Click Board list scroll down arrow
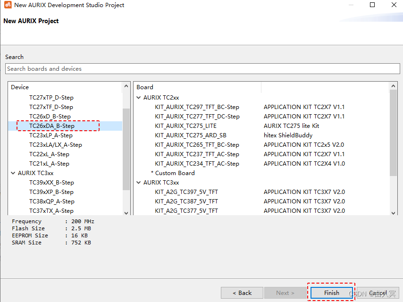Screen dimensions: 403x302 pyautogui.click(x=393, y=213)
